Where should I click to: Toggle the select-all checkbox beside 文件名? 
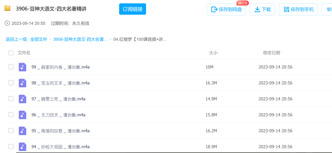[11, 53]
